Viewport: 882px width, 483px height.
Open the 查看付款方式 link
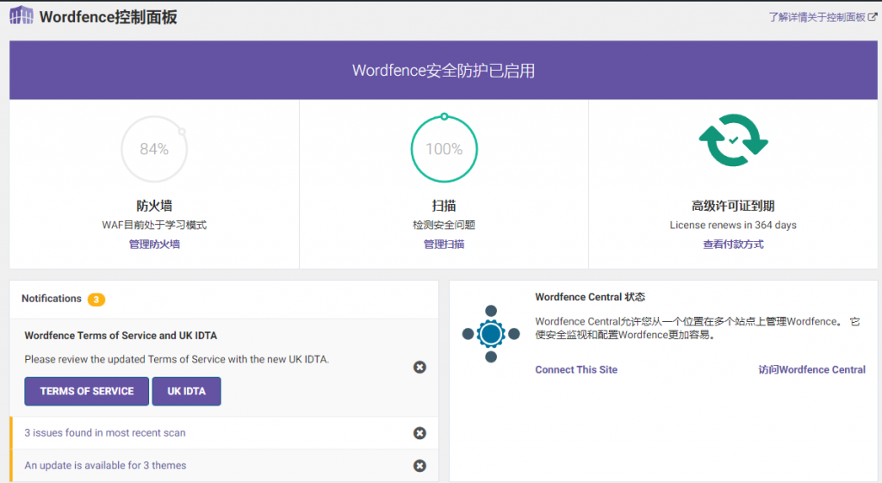(733, 244)
